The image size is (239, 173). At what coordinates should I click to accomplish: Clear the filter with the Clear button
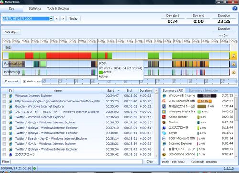coord(150,162)
